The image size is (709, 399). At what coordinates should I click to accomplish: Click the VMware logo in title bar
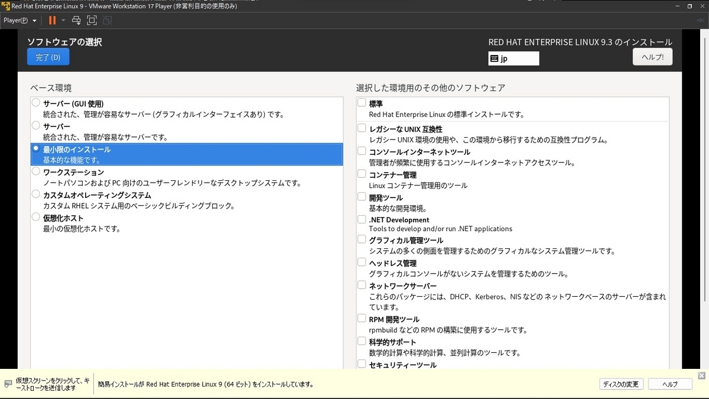coord(5,6)
